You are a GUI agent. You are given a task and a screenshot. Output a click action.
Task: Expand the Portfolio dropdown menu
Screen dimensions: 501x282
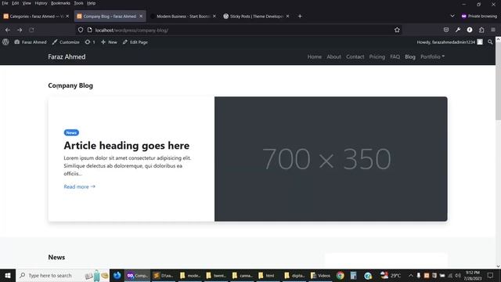[x=432, y=56]
